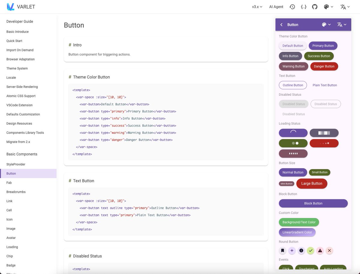Click the Block Button
This screenshot has height=274, width=360.
pos(313,203)
